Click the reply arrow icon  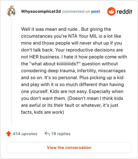(x=47, y=134)
